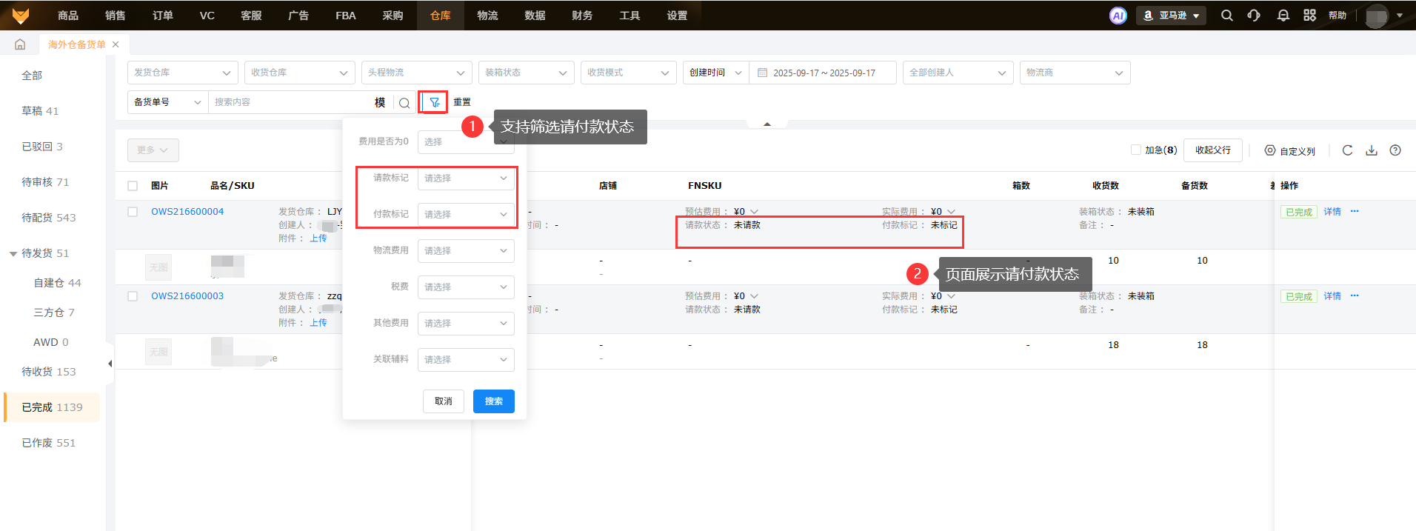Open the 装箱状态 dropdown
Screen dimensions: 1416x531
tap(527, 73)
